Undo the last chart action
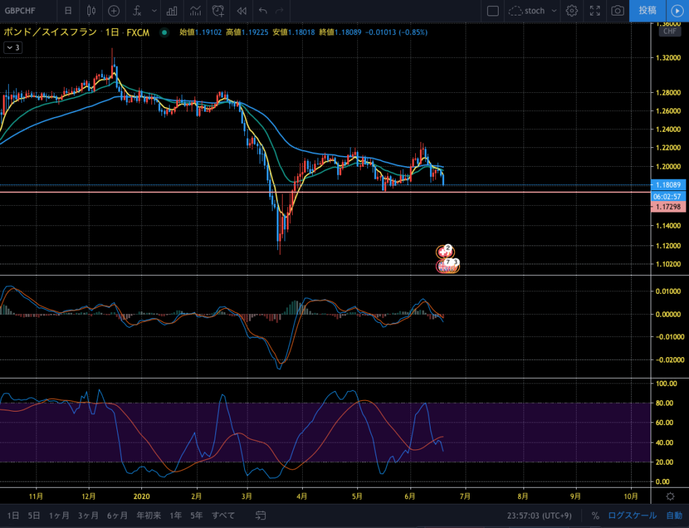 [x=263, y=11]
